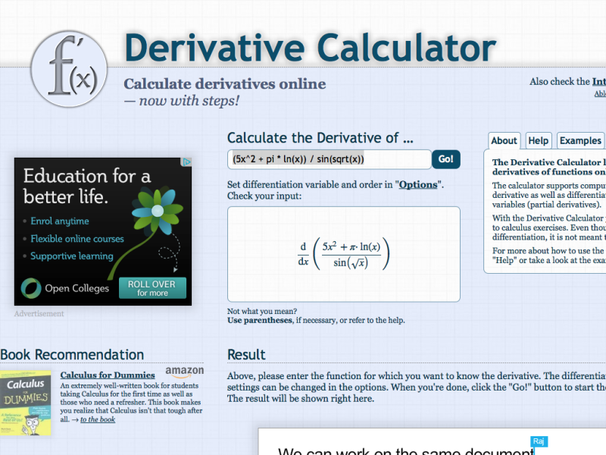Viewport: 606px width, 455px height.
Task: Click the f'(x) Derivative Calculator logo
Action: pyautogui.click(x=68, y=70)
